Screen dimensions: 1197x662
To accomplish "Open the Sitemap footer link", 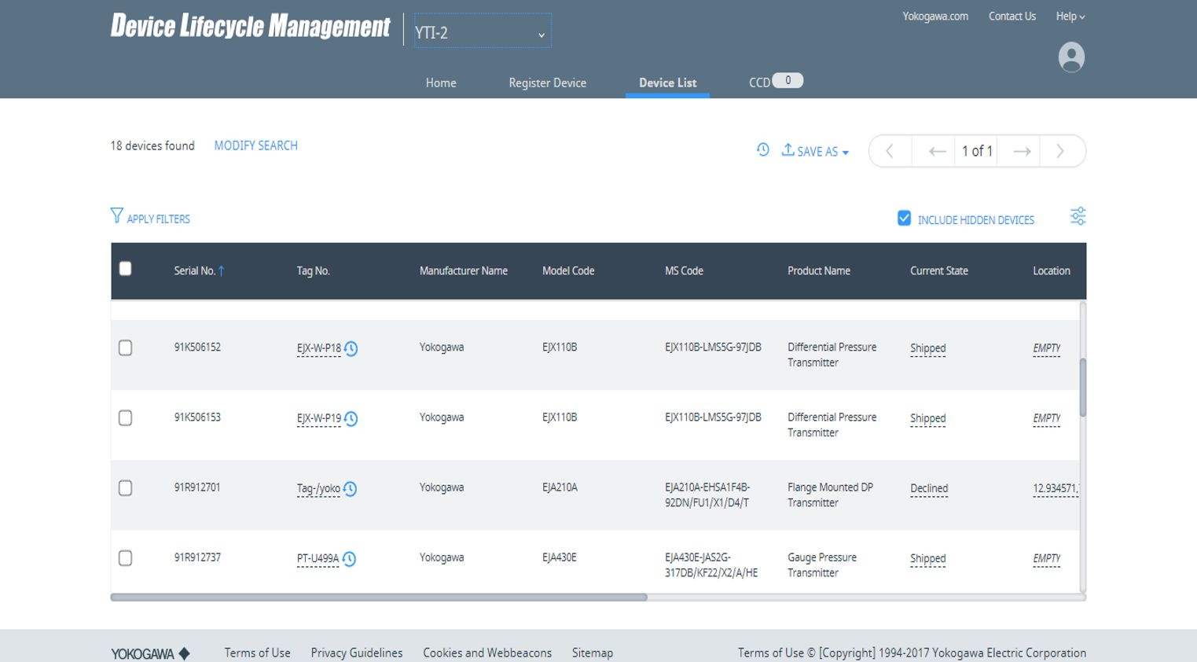I will tap(592, 653).
